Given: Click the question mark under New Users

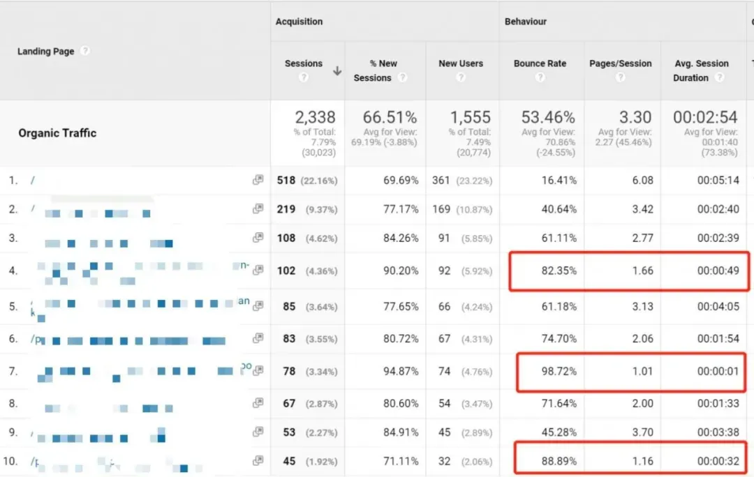Looking at the screenshot, I should [461, 77].
